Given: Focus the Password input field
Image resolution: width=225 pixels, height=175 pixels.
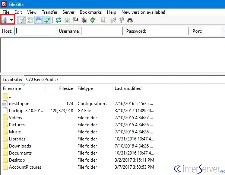Looking at the screenshot, I should pyautogui.click(x=168, y=31).
